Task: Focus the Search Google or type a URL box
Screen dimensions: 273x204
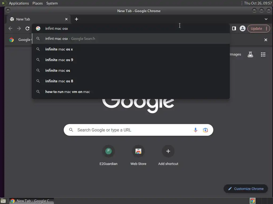Action: (x=138, y=130)
